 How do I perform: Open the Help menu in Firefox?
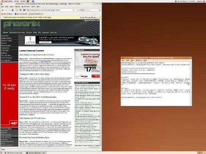[38, 7]
